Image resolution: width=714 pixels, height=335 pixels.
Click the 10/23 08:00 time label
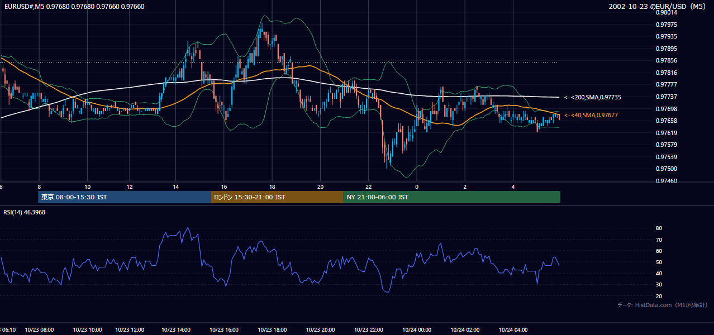39,330
